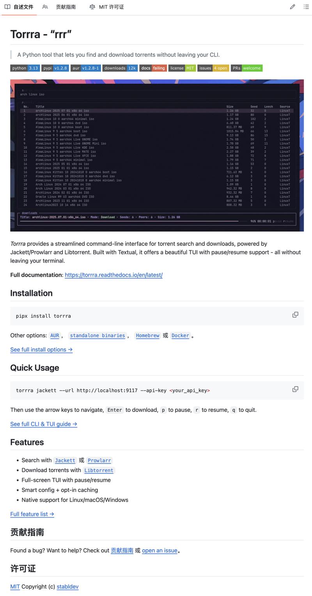Switch to the MIT 许可证 tab
This screenshot has height=596, width=312.
pos(106,7)
